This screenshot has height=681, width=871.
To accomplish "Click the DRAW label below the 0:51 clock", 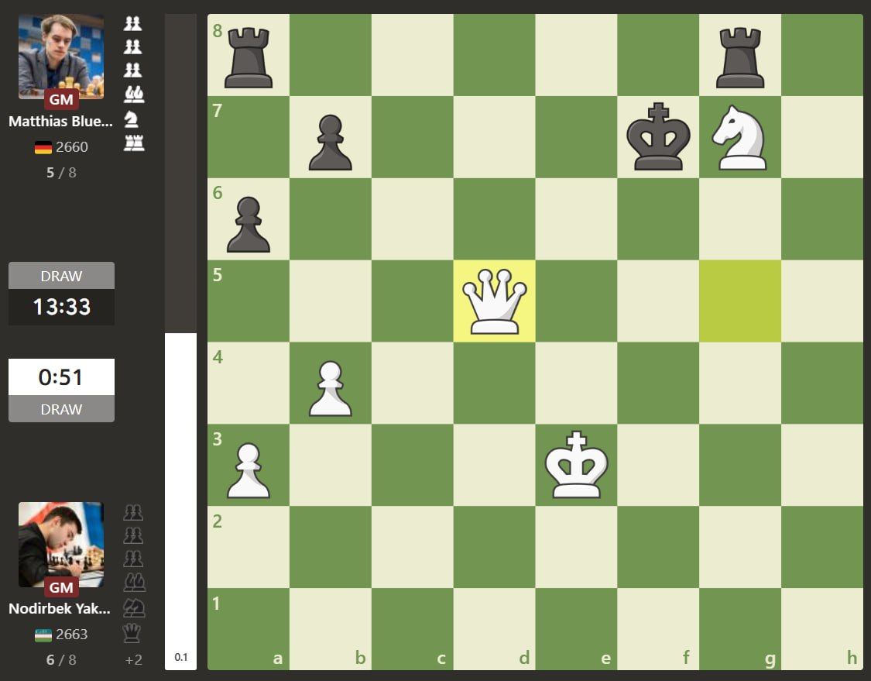I will pyautogui.click(x=61, y=408).
